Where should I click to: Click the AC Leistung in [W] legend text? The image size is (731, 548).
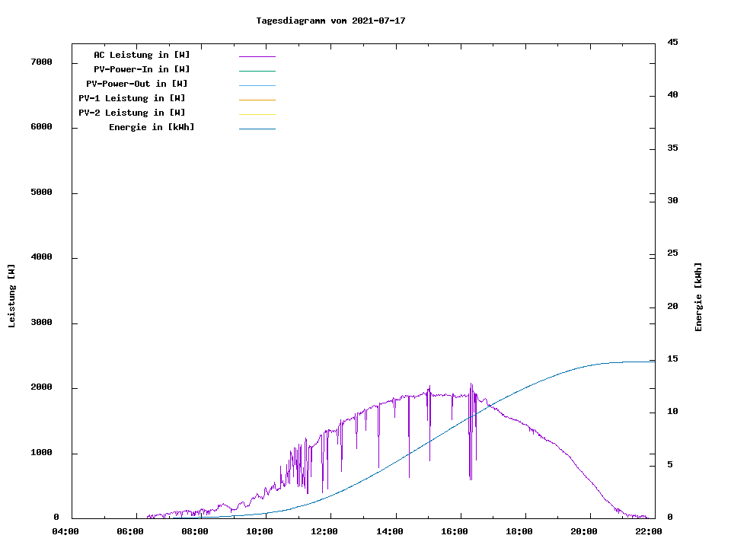(x=142, y=55)
